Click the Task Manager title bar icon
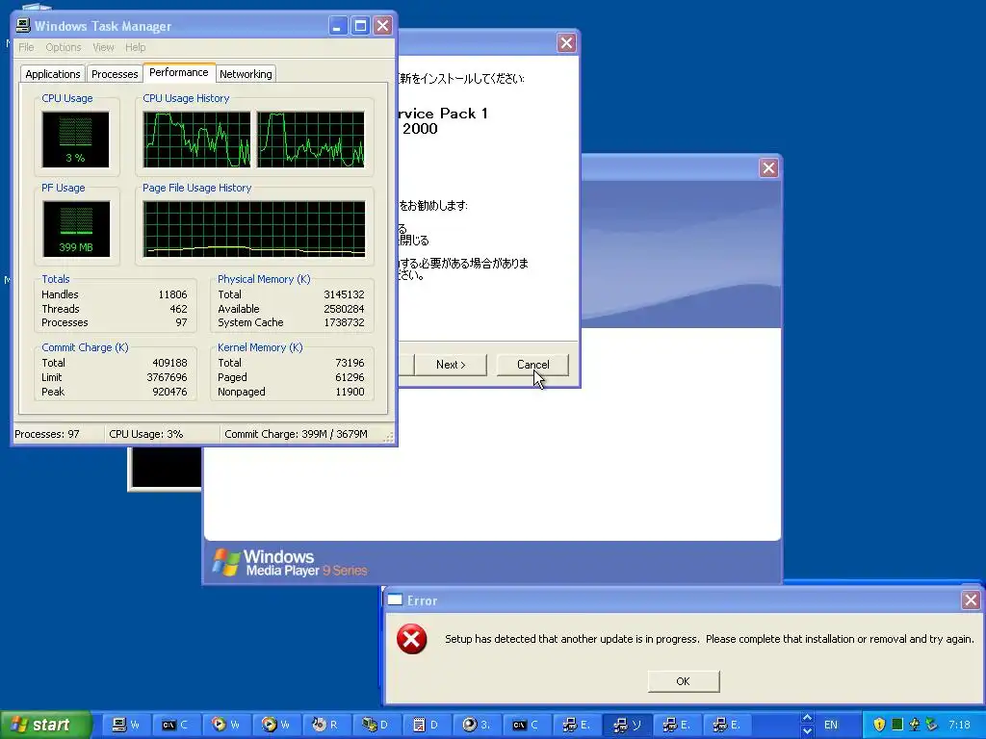The image size is (986, 739). pos(23,25)
